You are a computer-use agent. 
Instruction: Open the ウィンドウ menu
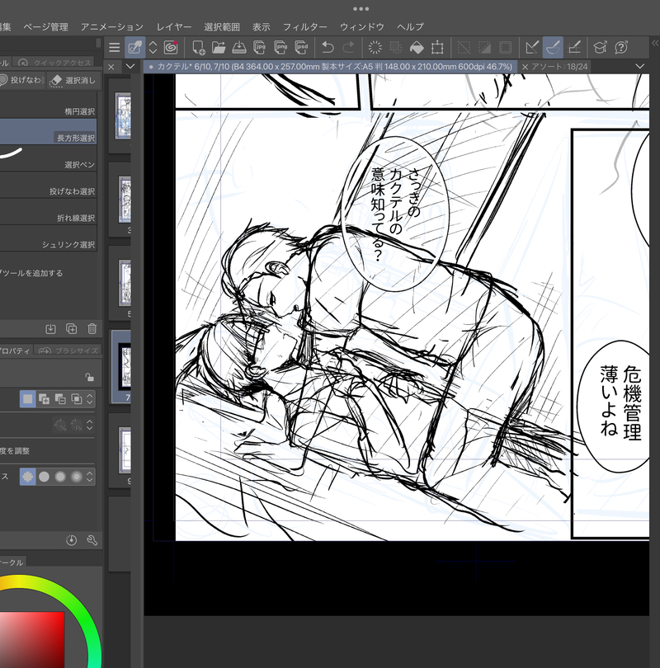click(362, 27)
